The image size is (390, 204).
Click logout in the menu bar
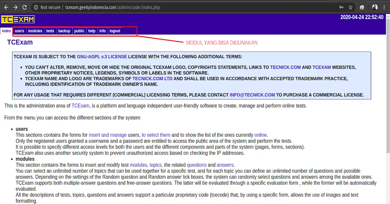coord(115,31)
